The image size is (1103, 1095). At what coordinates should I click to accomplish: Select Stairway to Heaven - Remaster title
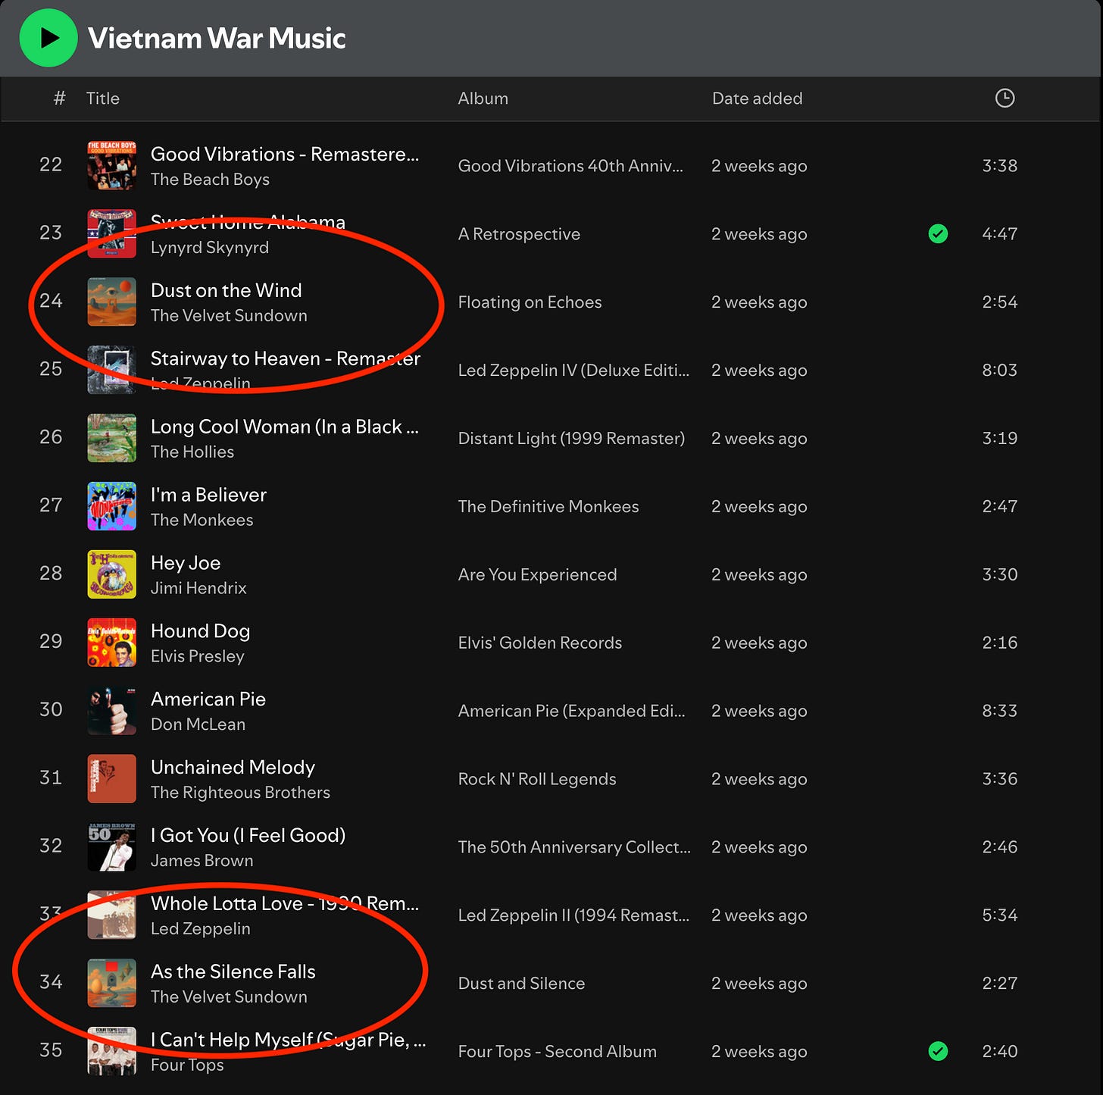(x=286, y=358)
